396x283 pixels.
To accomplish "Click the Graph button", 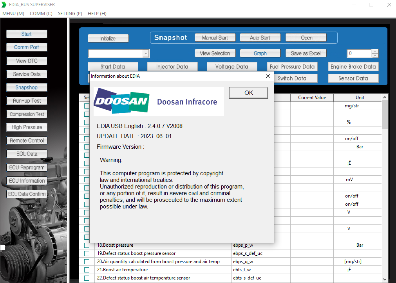I will tap(260, 53).
